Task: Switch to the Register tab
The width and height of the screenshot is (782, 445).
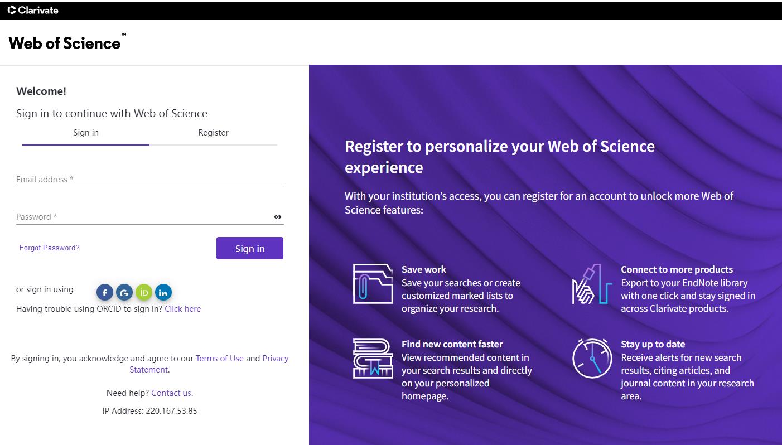Action: 214,133
